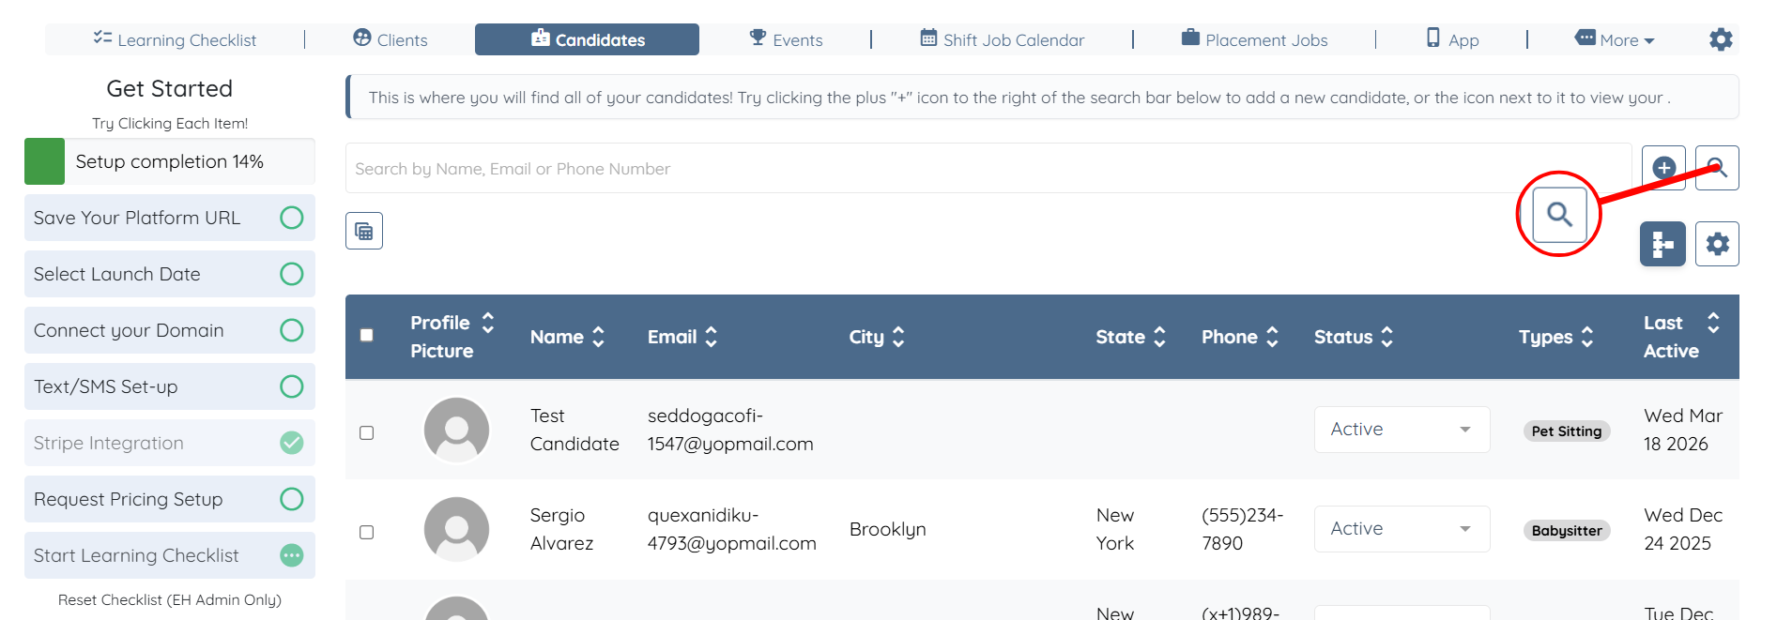Screen dimensions: 1777x620
Task: Sort candidates by City column arrows
Action: tap(898, 337)
